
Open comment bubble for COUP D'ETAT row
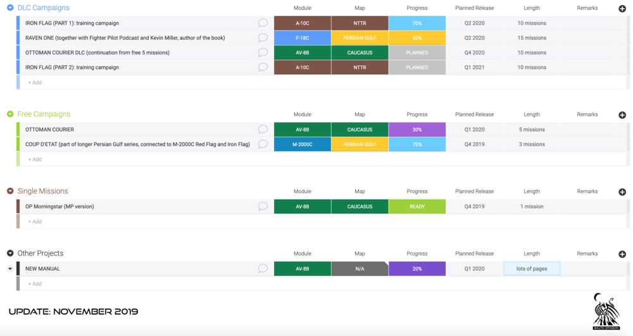click(x=263, y=144)
